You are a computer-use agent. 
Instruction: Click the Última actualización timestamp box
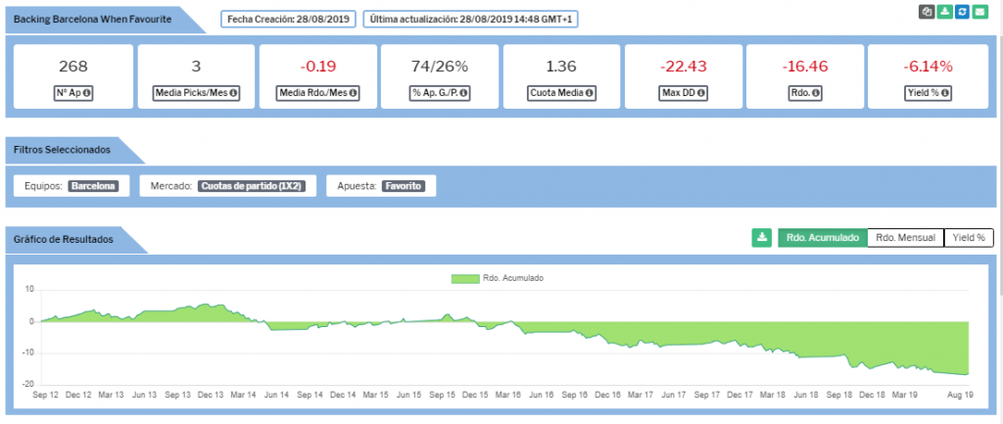coord(470,19)
